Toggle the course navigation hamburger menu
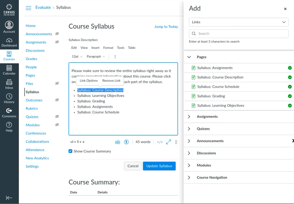The width and height of the screenshot is (294, 204). pyautogui.click(x=29, y=8)
